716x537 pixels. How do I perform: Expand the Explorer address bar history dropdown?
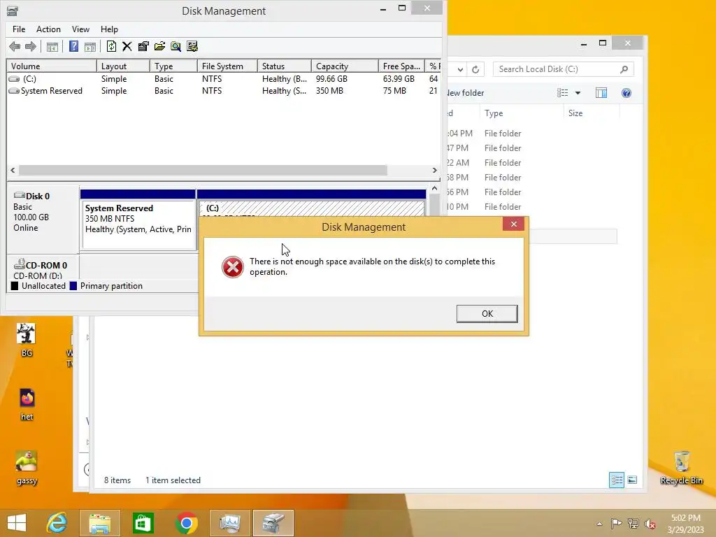coord(460,69)
